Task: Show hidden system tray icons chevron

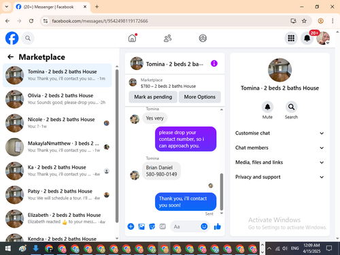Action: (269, 248)
